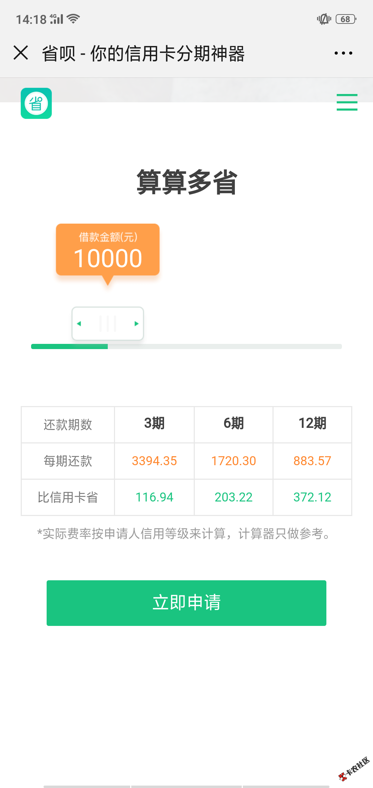Viewport: 373px width, 788px height.
Task: Tap the 算算多省 heading
Action: pyautogui.click(x=186, y=182)
